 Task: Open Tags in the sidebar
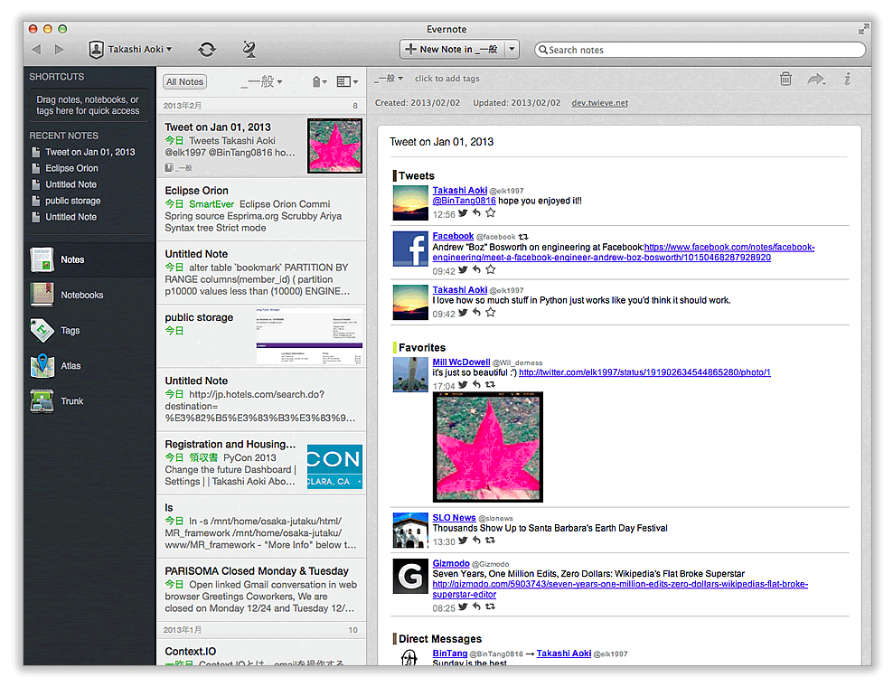tap(90, 330)
